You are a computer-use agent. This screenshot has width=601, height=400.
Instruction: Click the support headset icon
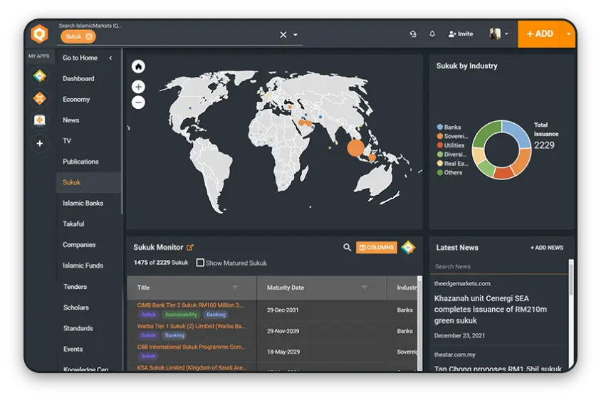click(413, 34)
